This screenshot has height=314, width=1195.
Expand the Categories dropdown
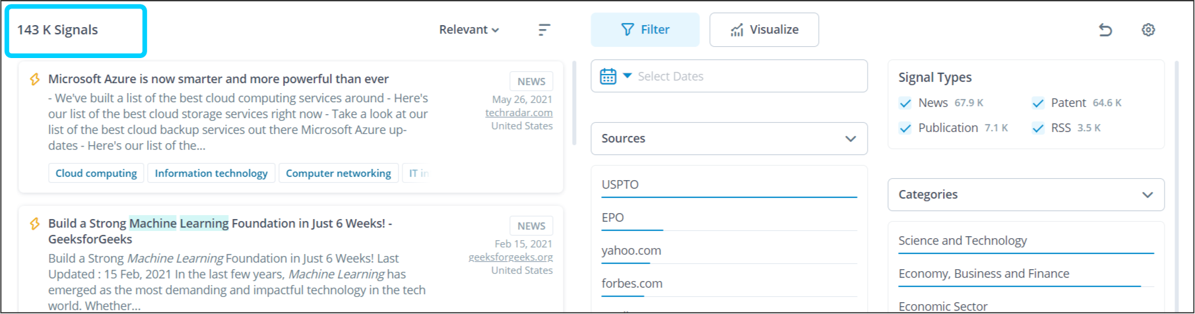pos(1025,195)
